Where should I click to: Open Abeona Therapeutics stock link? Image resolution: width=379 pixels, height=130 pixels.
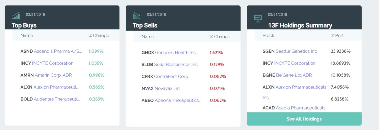click(178, 100)
